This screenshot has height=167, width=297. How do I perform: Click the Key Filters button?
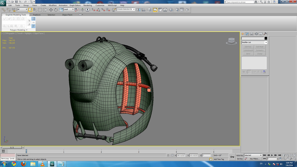(x=255, y=159)
